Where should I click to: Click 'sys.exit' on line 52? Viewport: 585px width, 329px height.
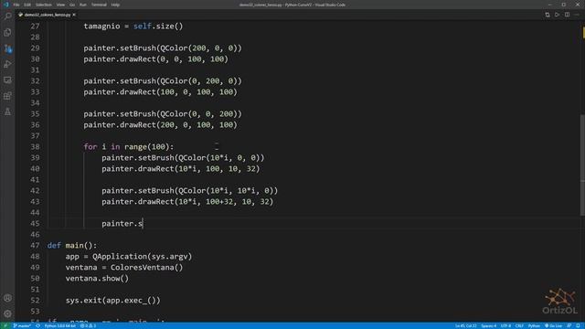pyautogui.click(x=83, y=301)
